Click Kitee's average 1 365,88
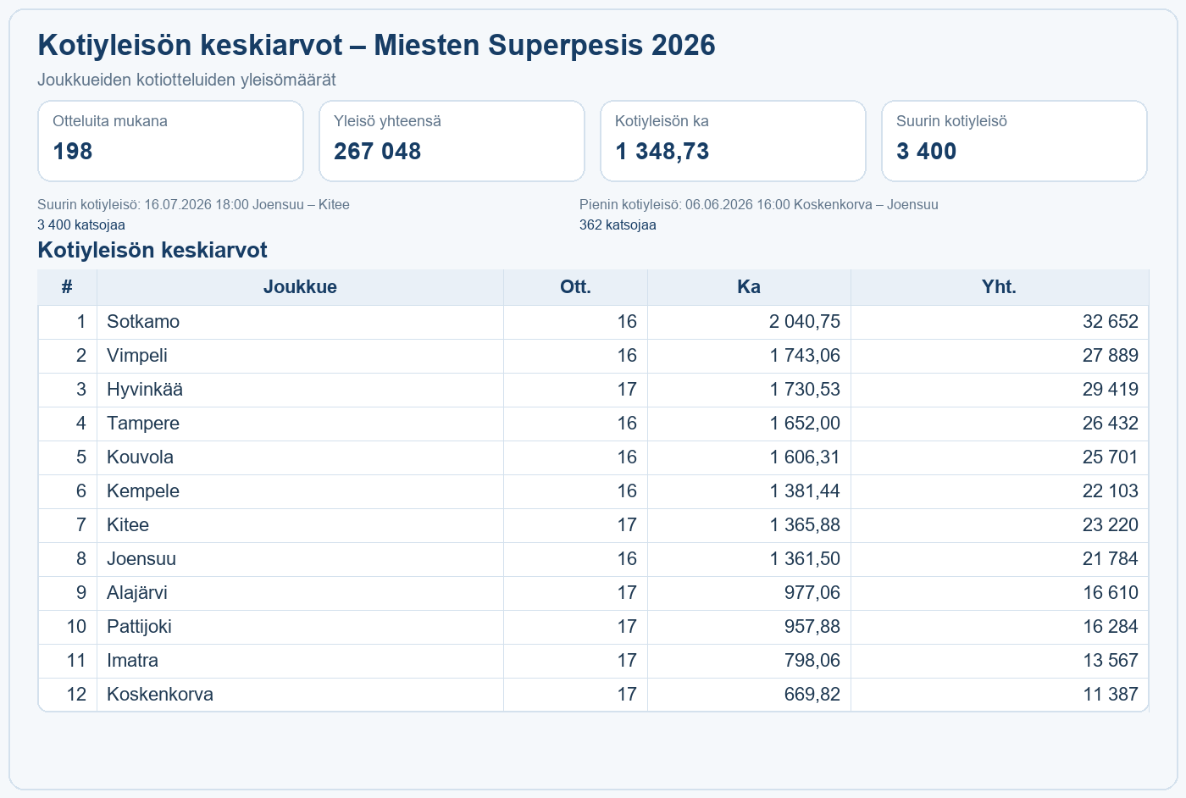 tap(805, 525)
